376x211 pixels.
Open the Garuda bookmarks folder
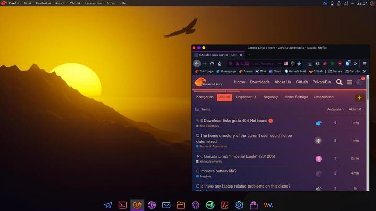(352, 71)
